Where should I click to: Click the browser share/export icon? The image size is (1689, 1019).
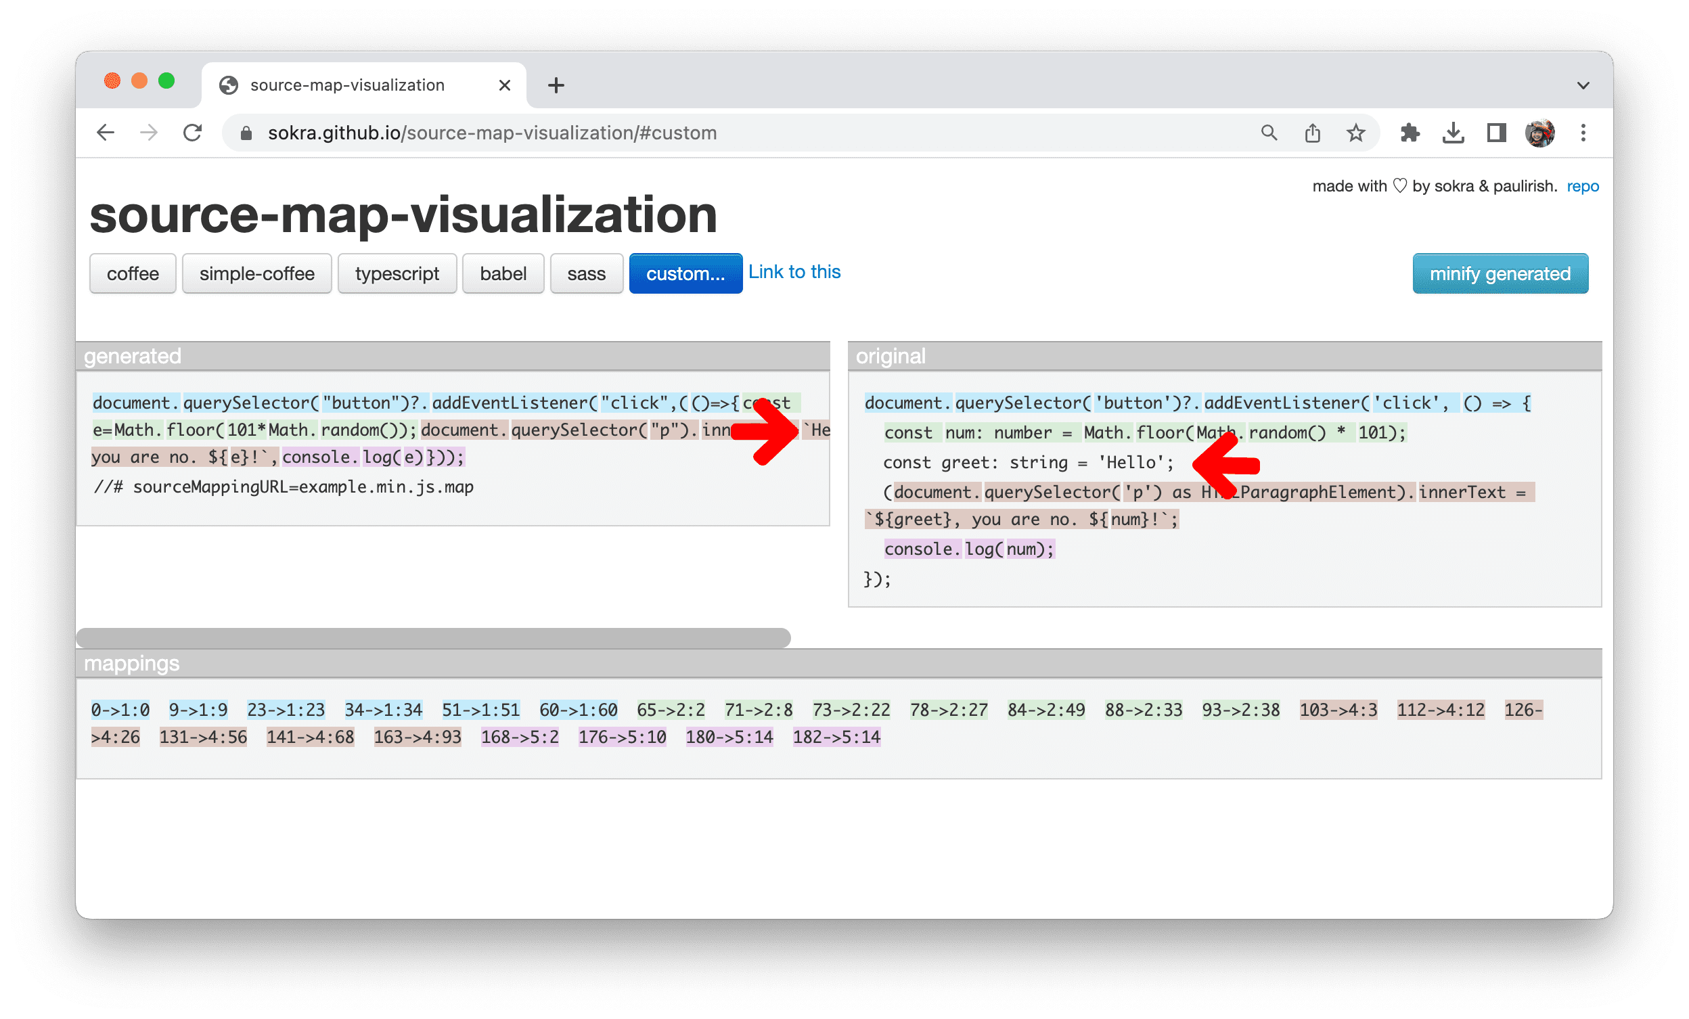pyautogui.click(x=1314, y=133)
